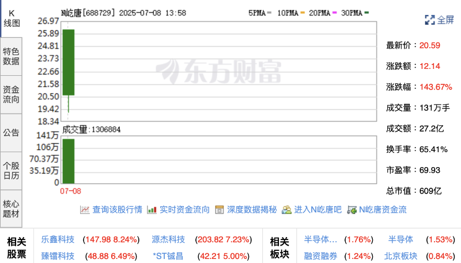Click the 26.97 price axis label
This screenshot has width=461, height=263.
(x=48, y=21)
